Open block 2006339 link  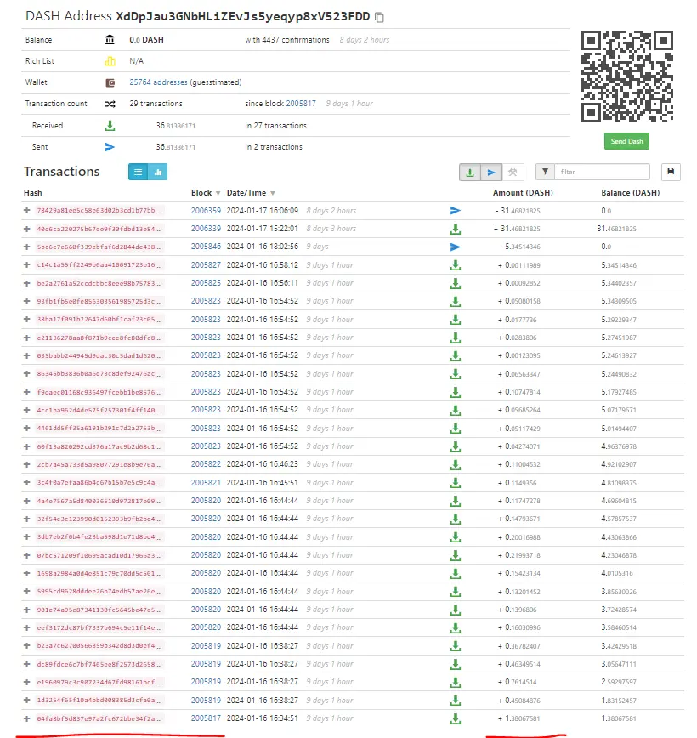coord(206,229)
